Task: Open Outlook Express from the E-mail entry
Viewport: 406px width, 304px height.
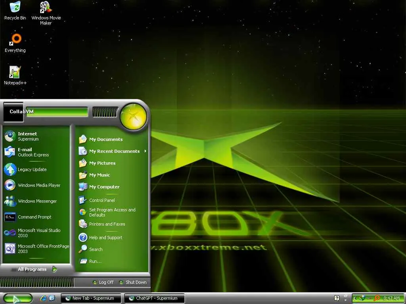Action: click(36, 152)
